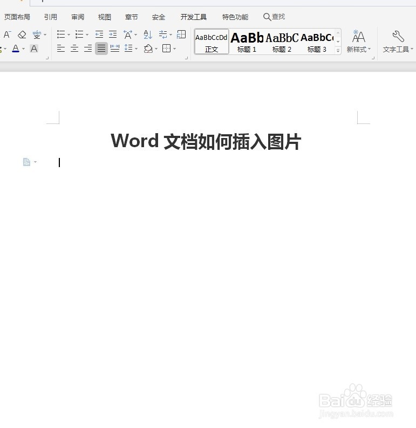
Task: Expand the Chinese layout dropdown arrow
Action: 136,34
